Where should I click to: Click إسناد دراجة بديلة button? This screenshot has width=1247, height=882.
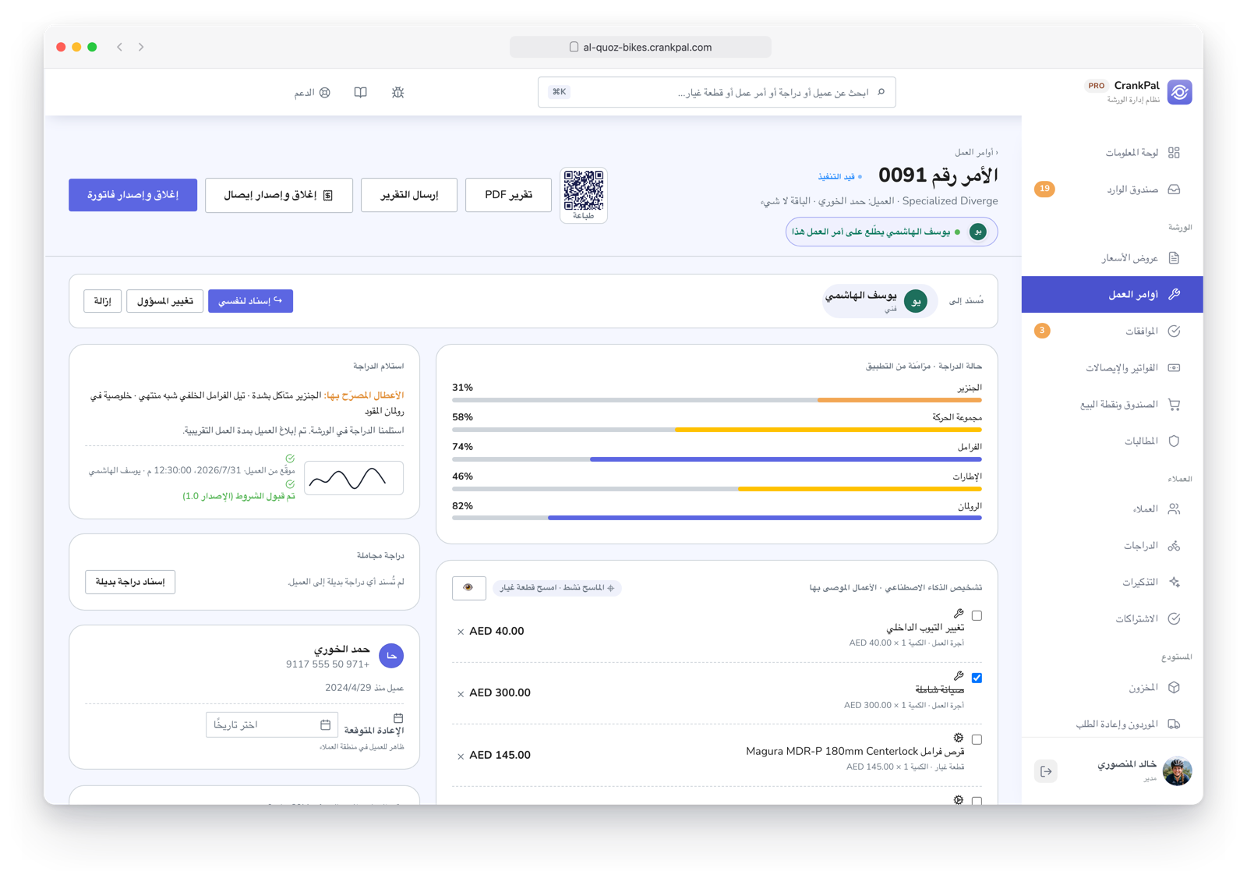click(x=130, y=582)
